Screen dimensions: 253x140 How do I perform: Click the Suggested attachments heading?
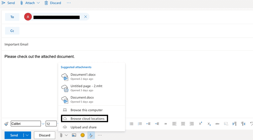(x=76, y=67)
